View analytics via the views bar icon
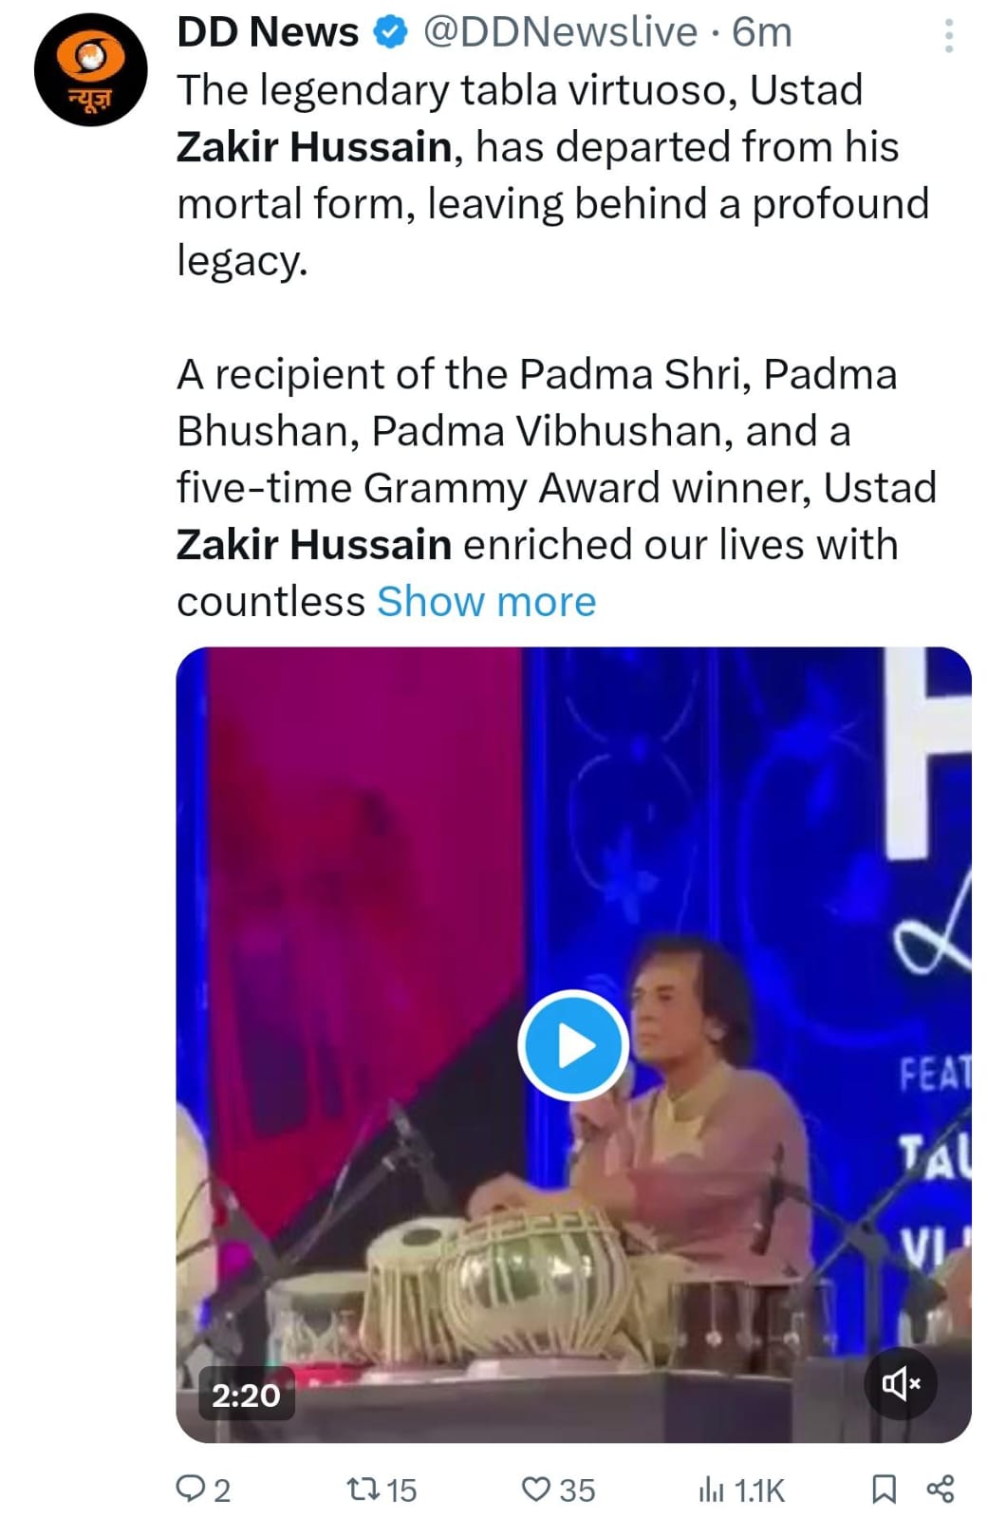 [711, 1490]
